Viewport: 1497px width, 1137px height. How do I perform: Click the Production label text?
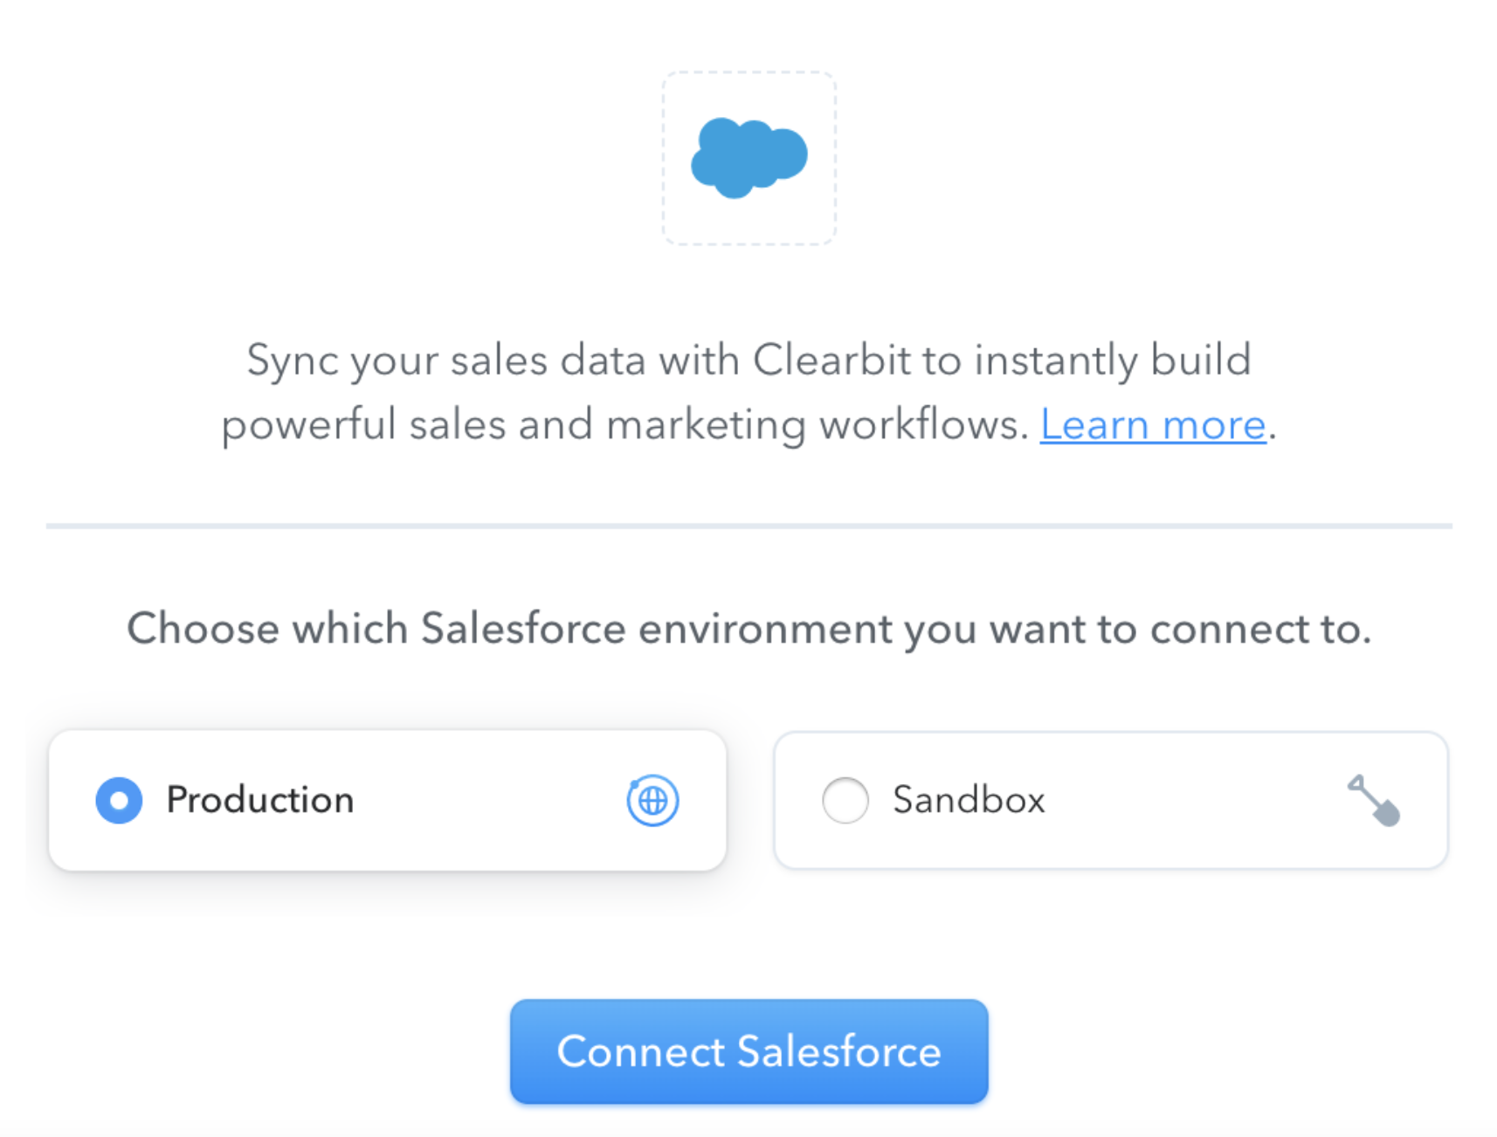coord(260,800)
